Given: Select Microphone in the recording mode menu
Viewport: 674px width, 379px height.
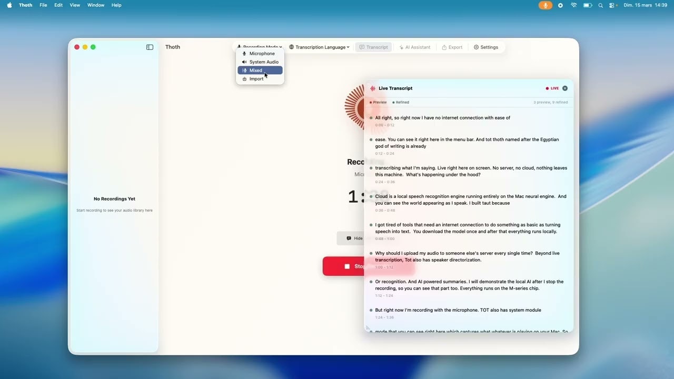Looking at the screenshot, I should click(260, 54).
